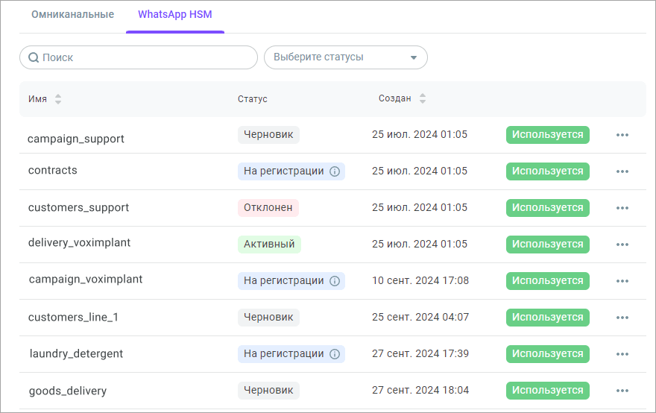Click Используется badge for contracts

pos(548,171)
